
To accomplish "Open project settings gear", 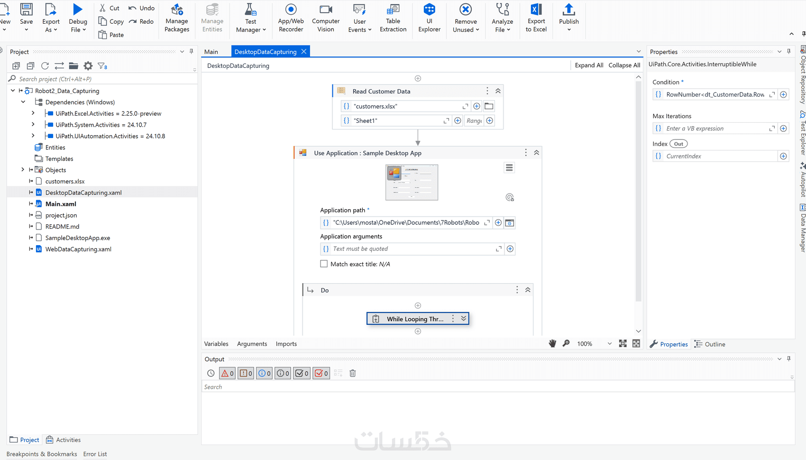I will point(88,66).
